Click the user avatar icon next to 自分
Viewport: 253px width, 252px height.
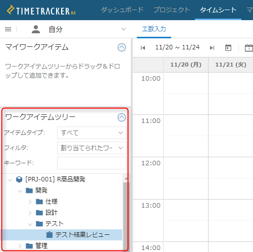[x=36, y=29]
